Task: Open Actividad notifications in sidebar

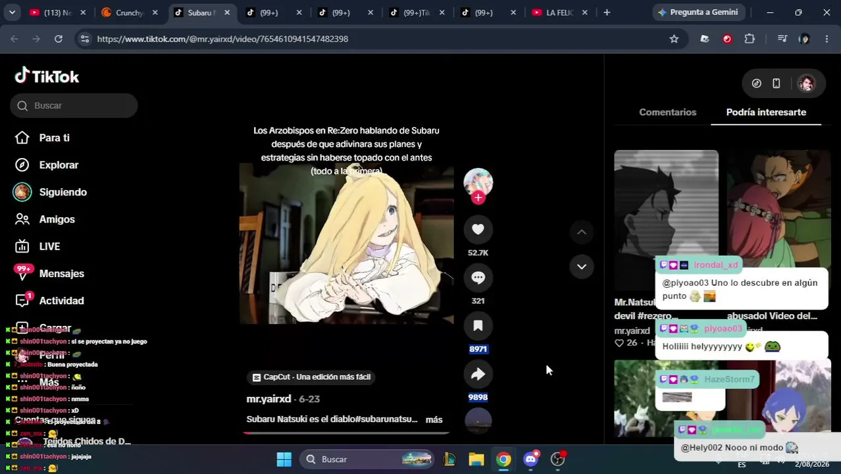Action: click(x=61, y=300)
